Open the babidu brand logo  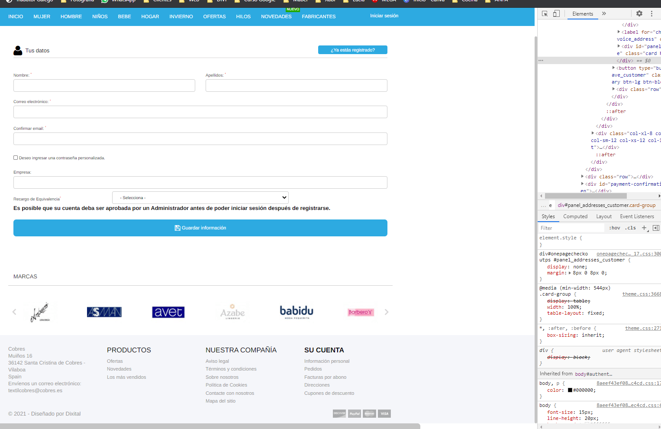click(297, 312)
